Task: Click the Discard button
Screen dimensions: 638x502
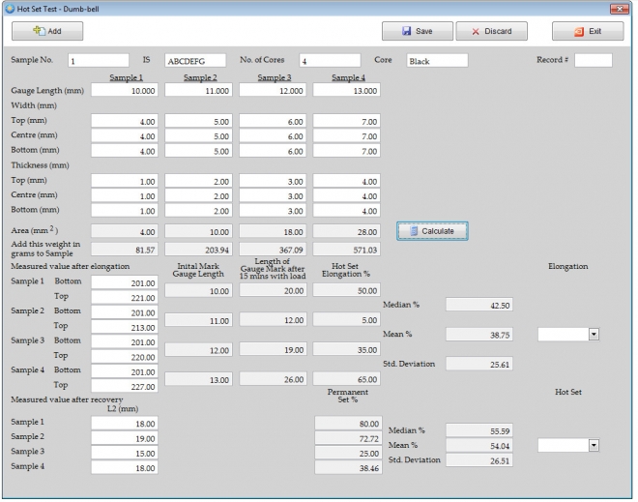Action: pyautogui.click(x=491, y=32)
